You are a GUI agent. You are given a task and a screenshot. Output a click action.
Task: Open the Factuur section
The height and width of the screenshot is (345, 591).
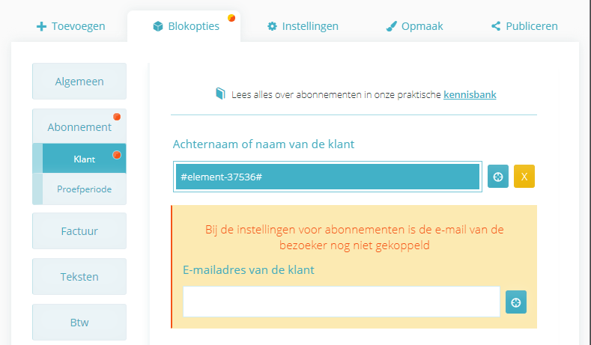coord(79,231)
